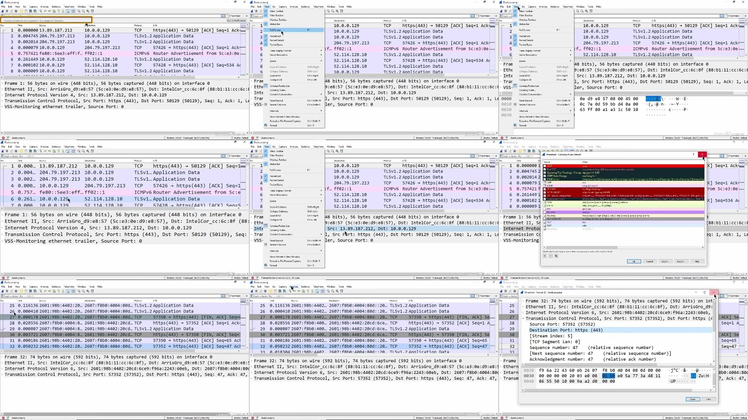Uncheck the HTTP coloring rule checkbox
748x420 pixels.
click(545, 206)
